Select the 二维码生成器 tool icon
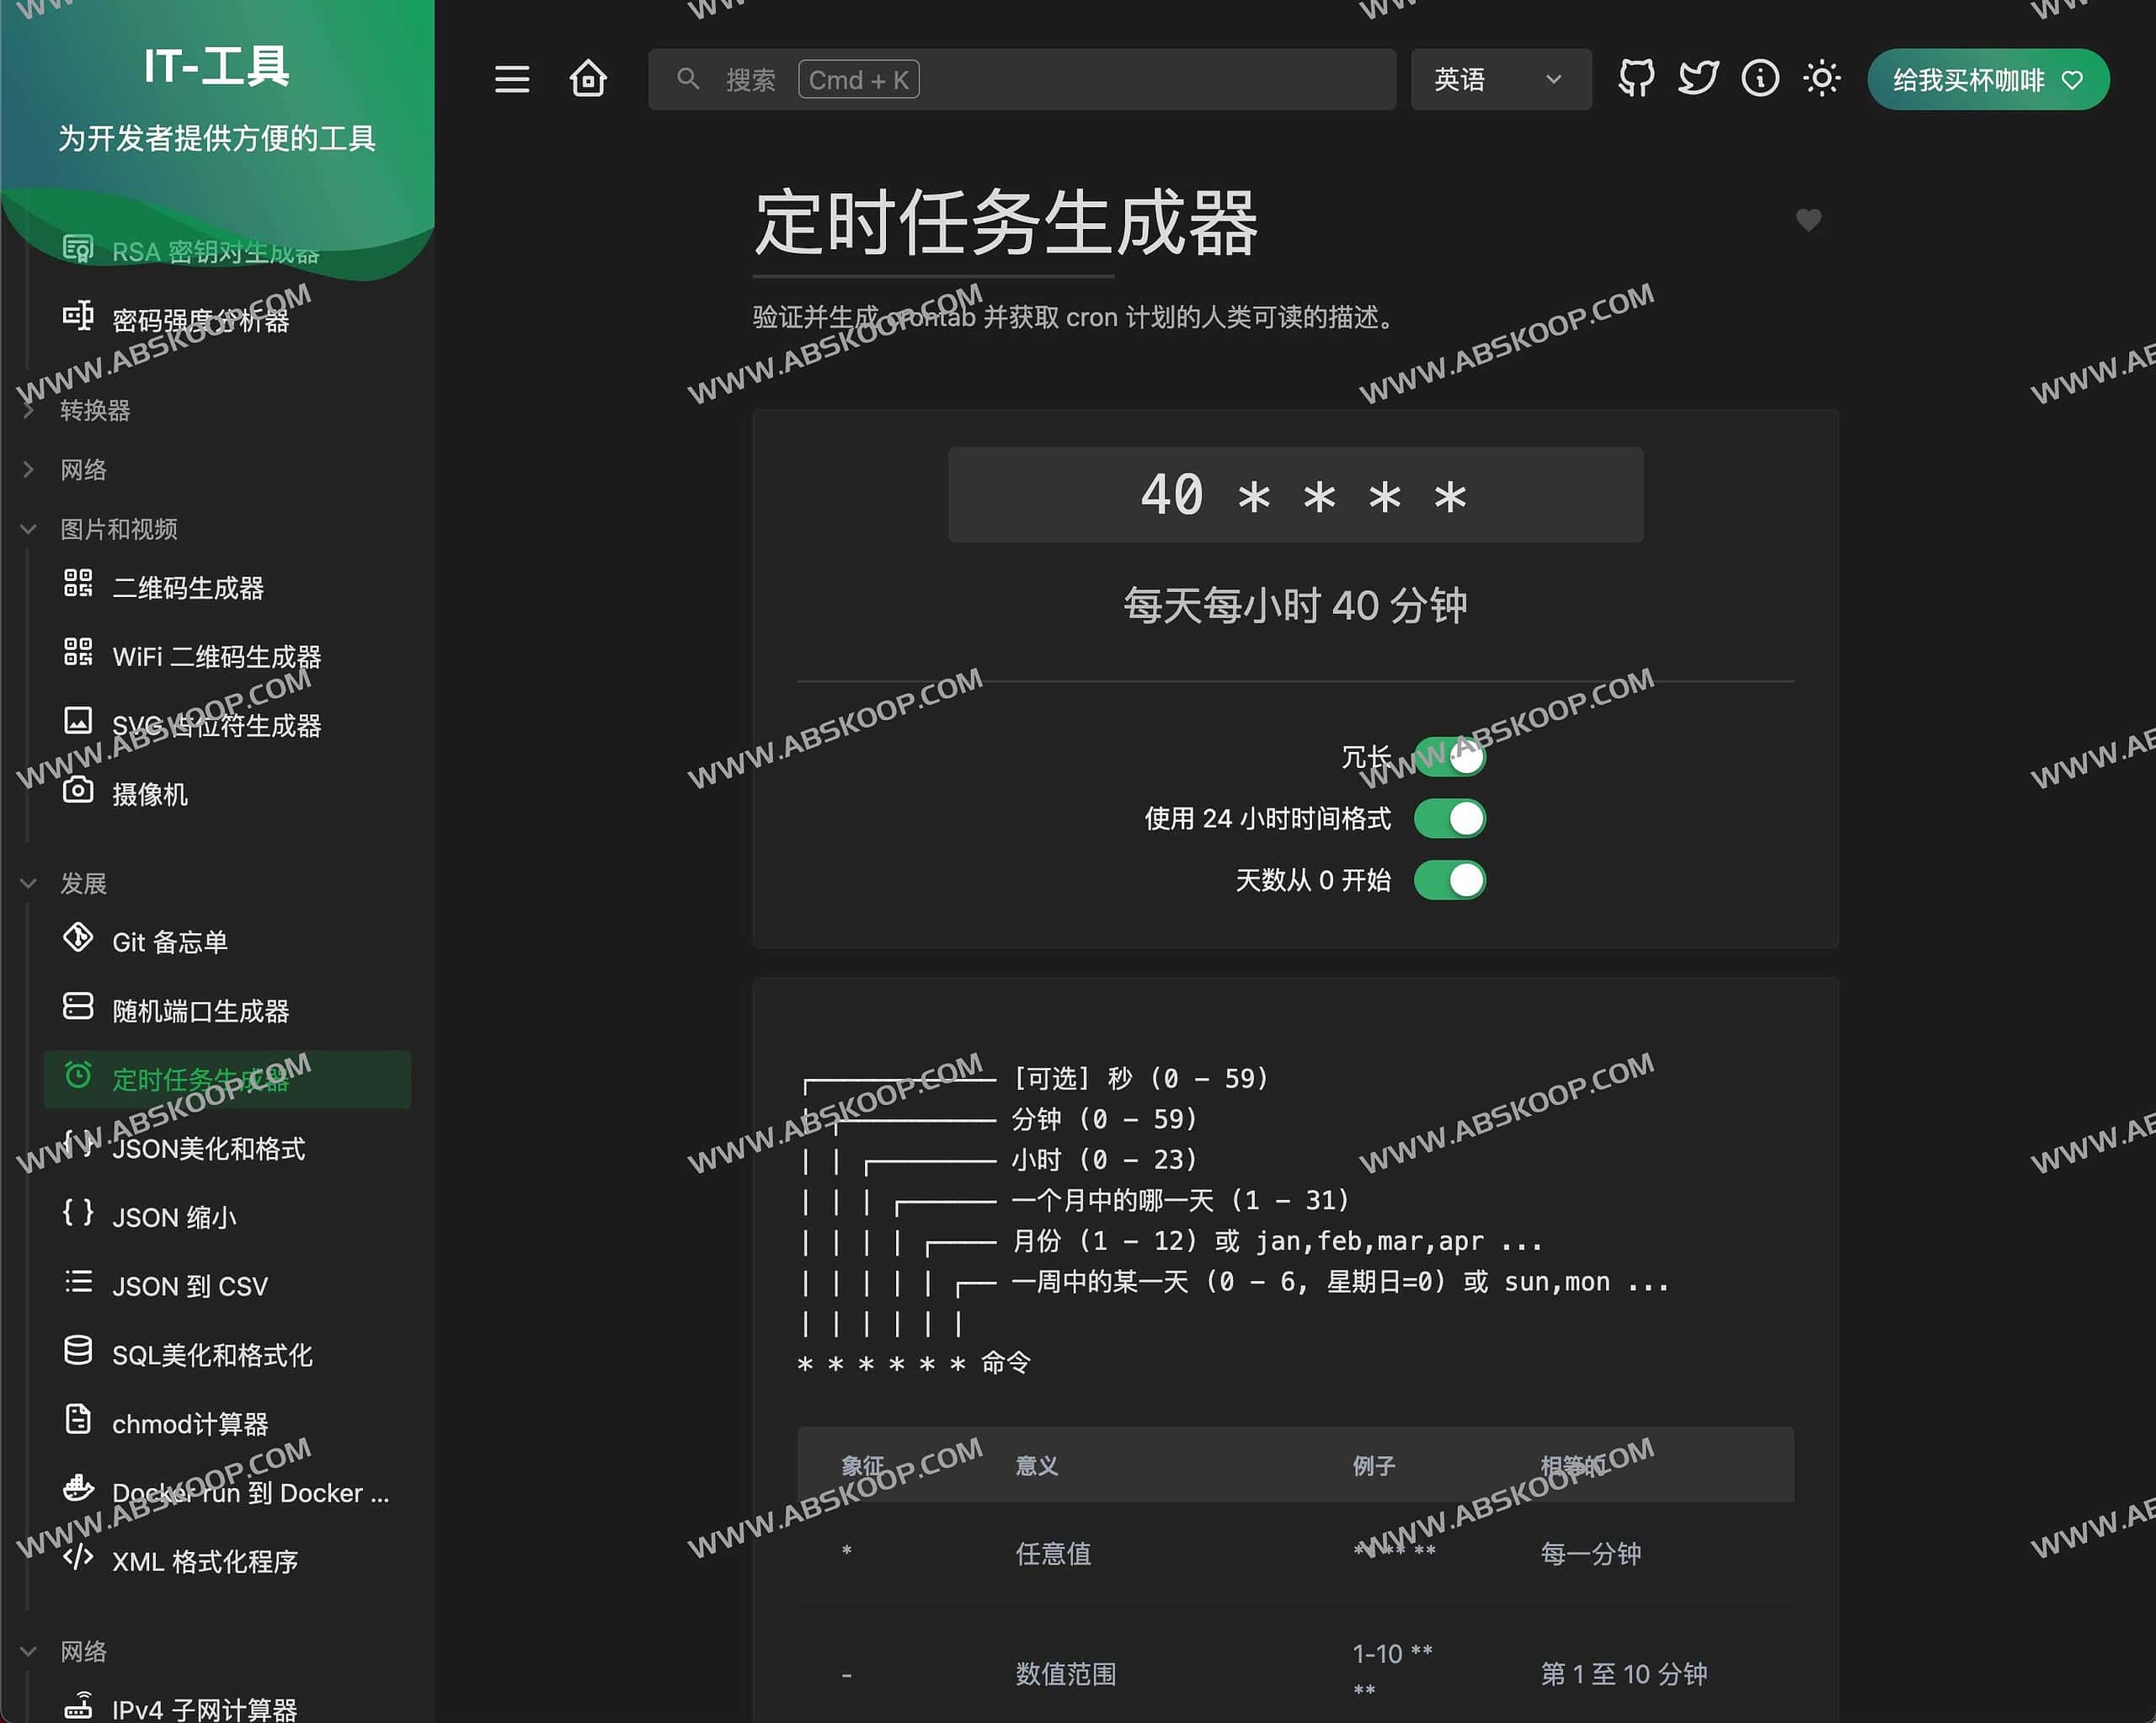 78,586
